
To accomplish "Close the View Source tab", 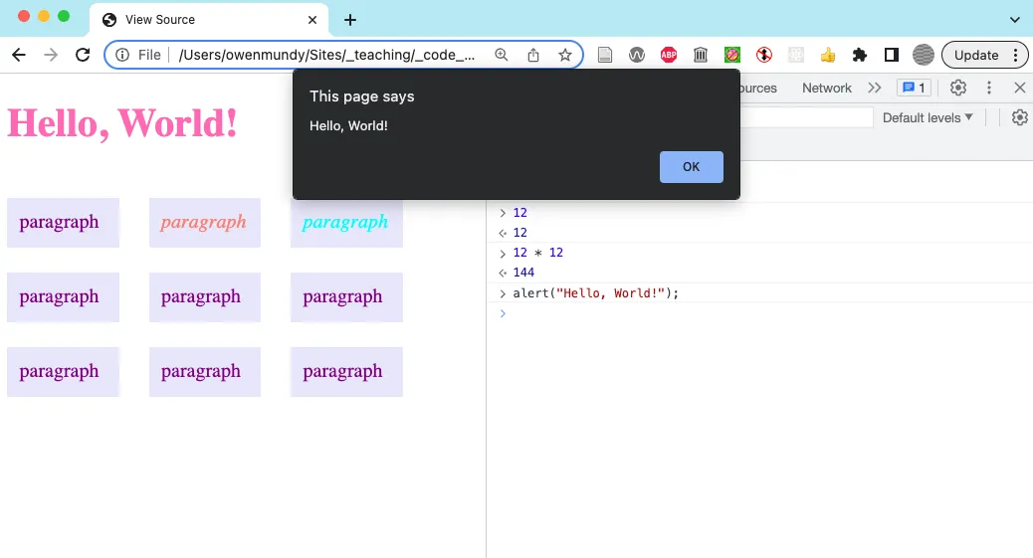I will click(x=312, y=20).
